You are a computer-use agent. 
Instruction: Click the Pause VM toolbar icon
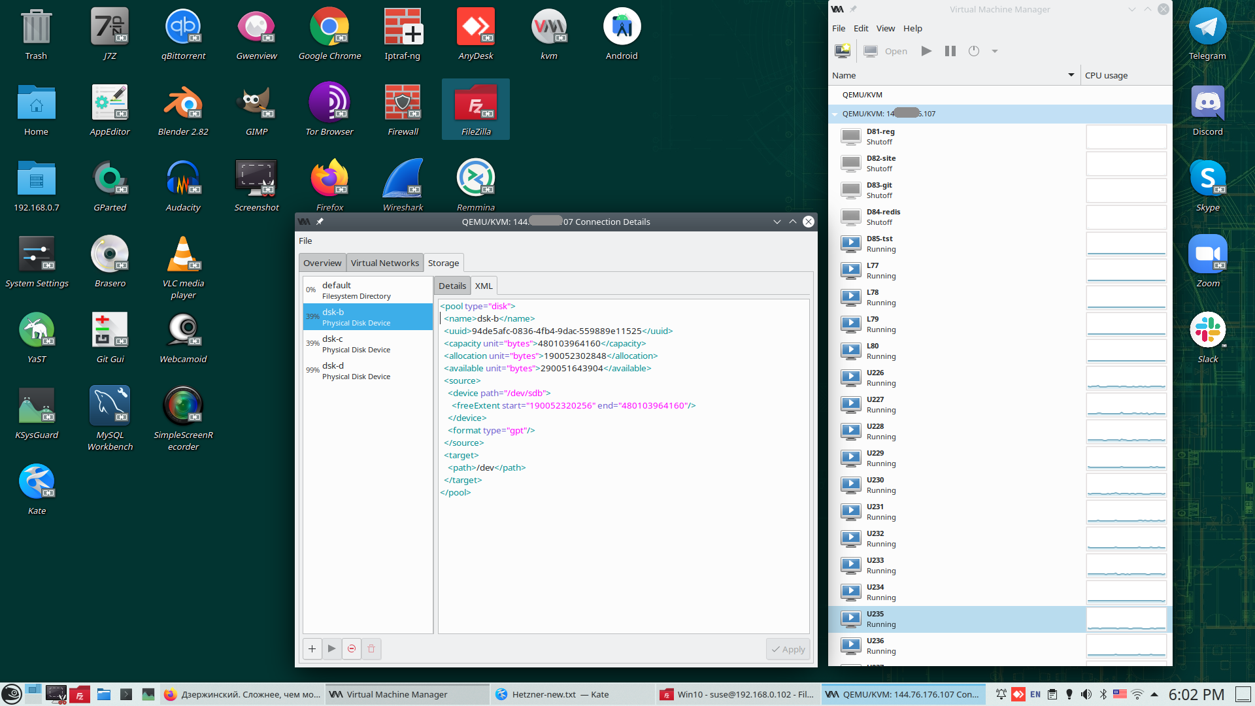point(950,51)
